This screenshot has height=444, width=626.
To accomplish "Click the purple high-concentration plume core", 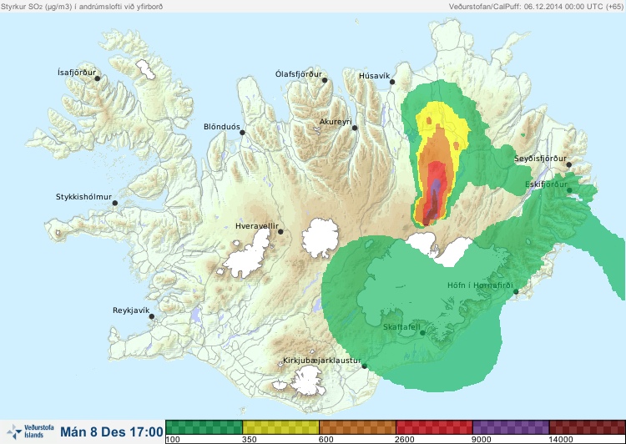I will click(x=436, y=189).
